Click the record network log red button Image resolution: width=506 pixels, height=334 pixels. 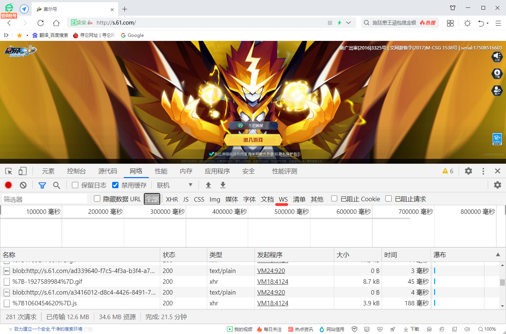(8, 185)
